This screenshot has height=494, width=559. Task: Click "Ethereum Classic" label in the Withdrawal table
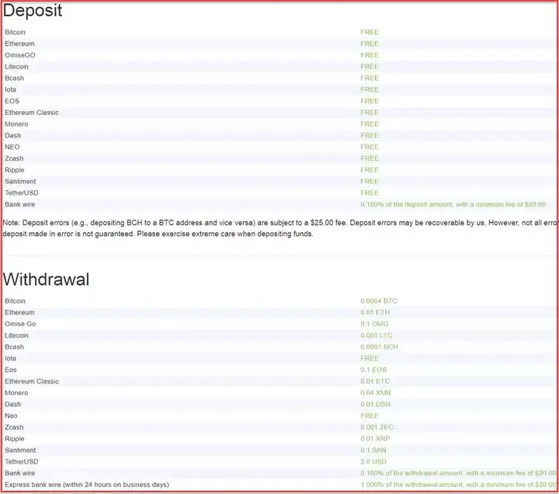pyautogui.click(x=32, y=381)
